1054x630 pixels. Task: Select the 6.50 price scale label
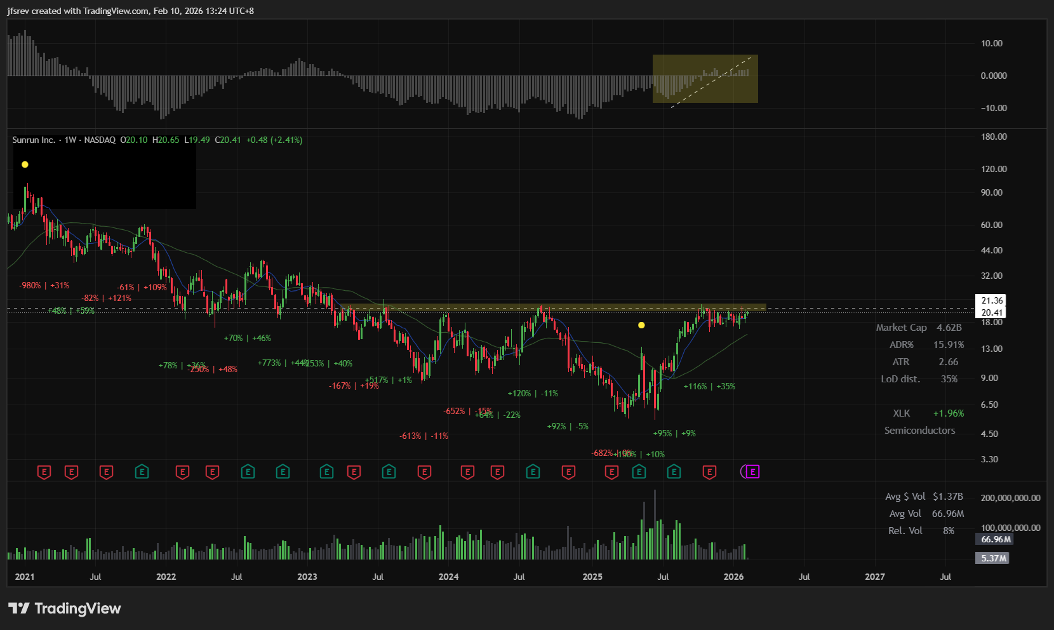pos(989,405)
